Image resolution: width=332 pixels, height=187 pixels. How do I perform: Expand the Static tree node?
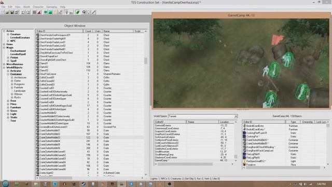pyautogui.click(x=8, y=117)
